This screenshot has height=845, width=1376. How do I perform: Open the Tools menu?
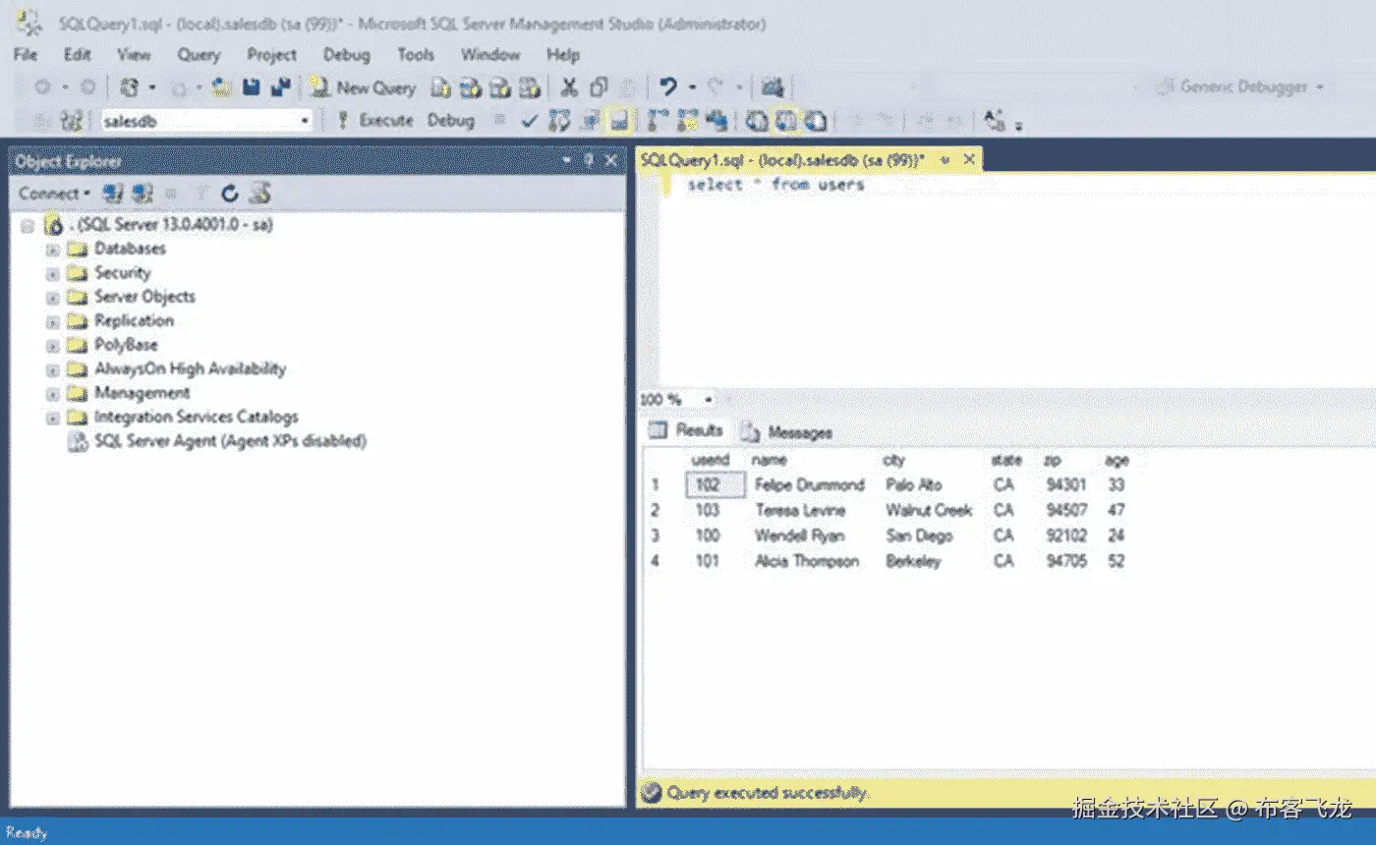pyautogui.click(x=416, y=55)
